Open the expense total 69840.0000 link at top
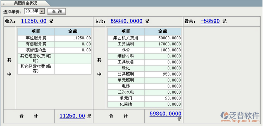This screenshot has height=126, width=263. point(127,21)
